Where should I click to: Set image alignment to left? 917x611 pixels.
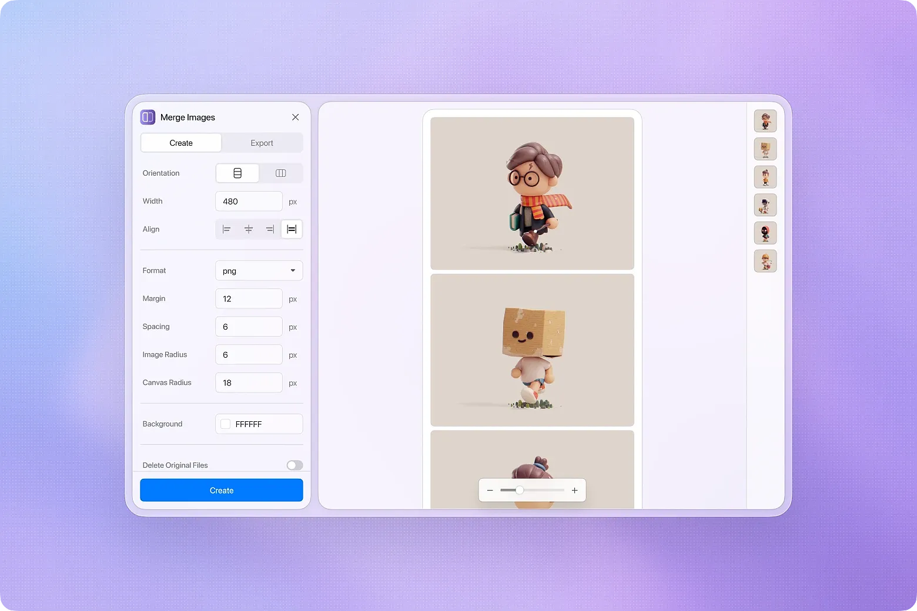point(226,229)
